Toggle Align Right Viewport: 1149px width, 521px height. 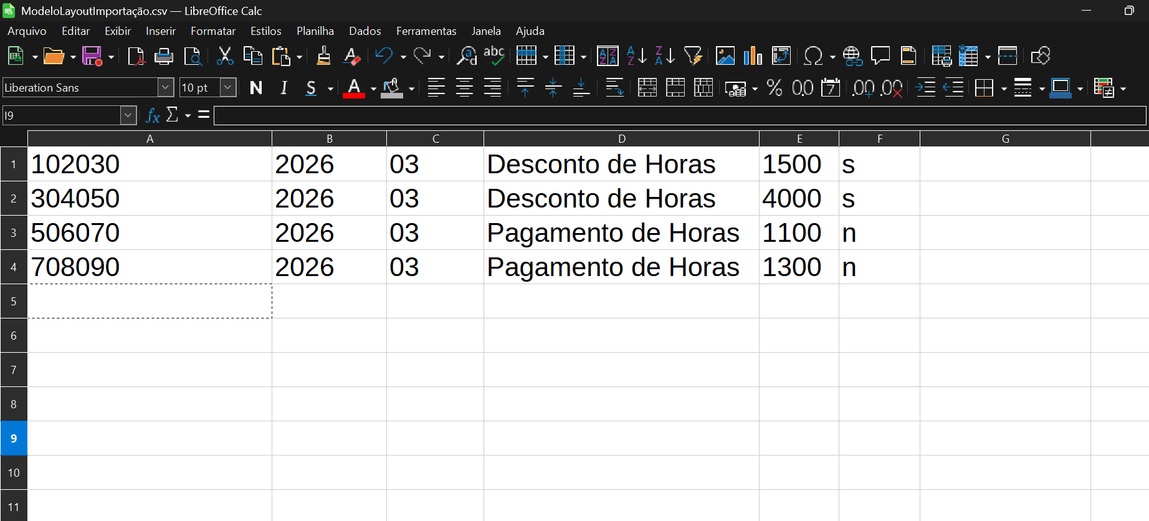coord(492,88)
